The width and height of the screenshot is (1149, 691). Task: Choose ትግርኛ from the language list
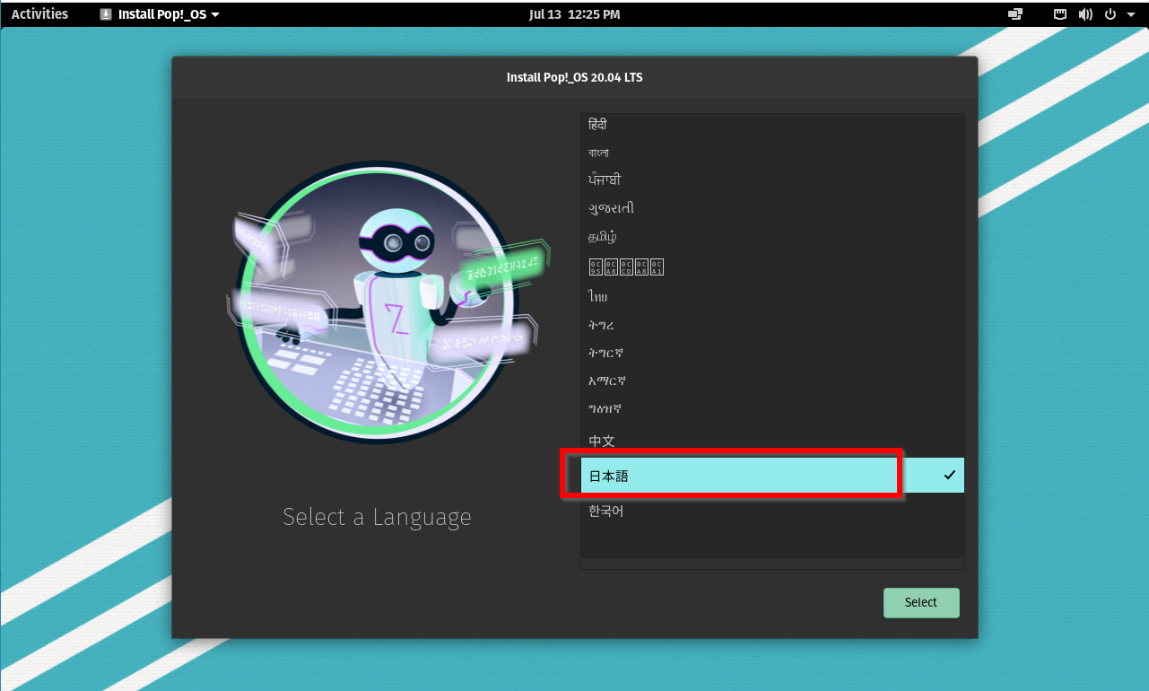point(772,353)
